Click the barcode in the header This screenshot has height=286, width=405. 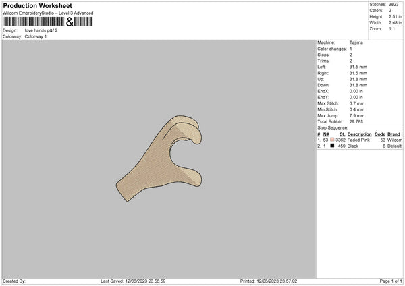click(48, 22)
